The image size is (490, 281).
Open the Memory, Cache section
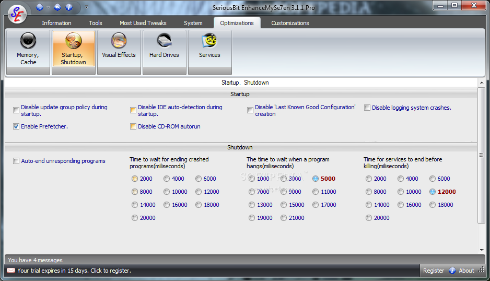[28, 53]
